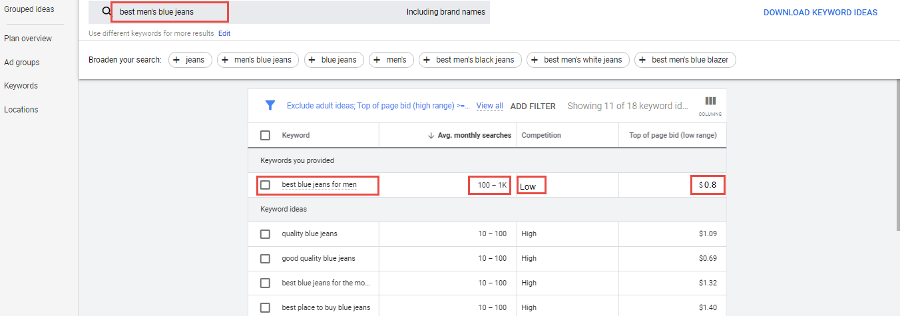Click sort arrow on Avg. monthly searches
The height and width of the screenshot is (320, 902).
[x=431, y=135]
